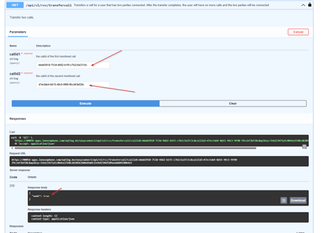The width and height of the screenshot is (330, 233).
Task: Click the left arrow of the curl scrollbar
Action: [x=12, y=148]
